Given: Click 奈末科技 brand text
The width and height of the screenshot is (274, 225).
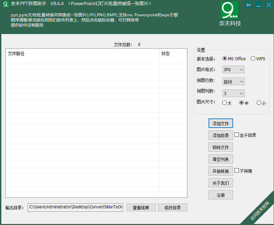Looking at the screenshot, I should click(x=230, y=23).
